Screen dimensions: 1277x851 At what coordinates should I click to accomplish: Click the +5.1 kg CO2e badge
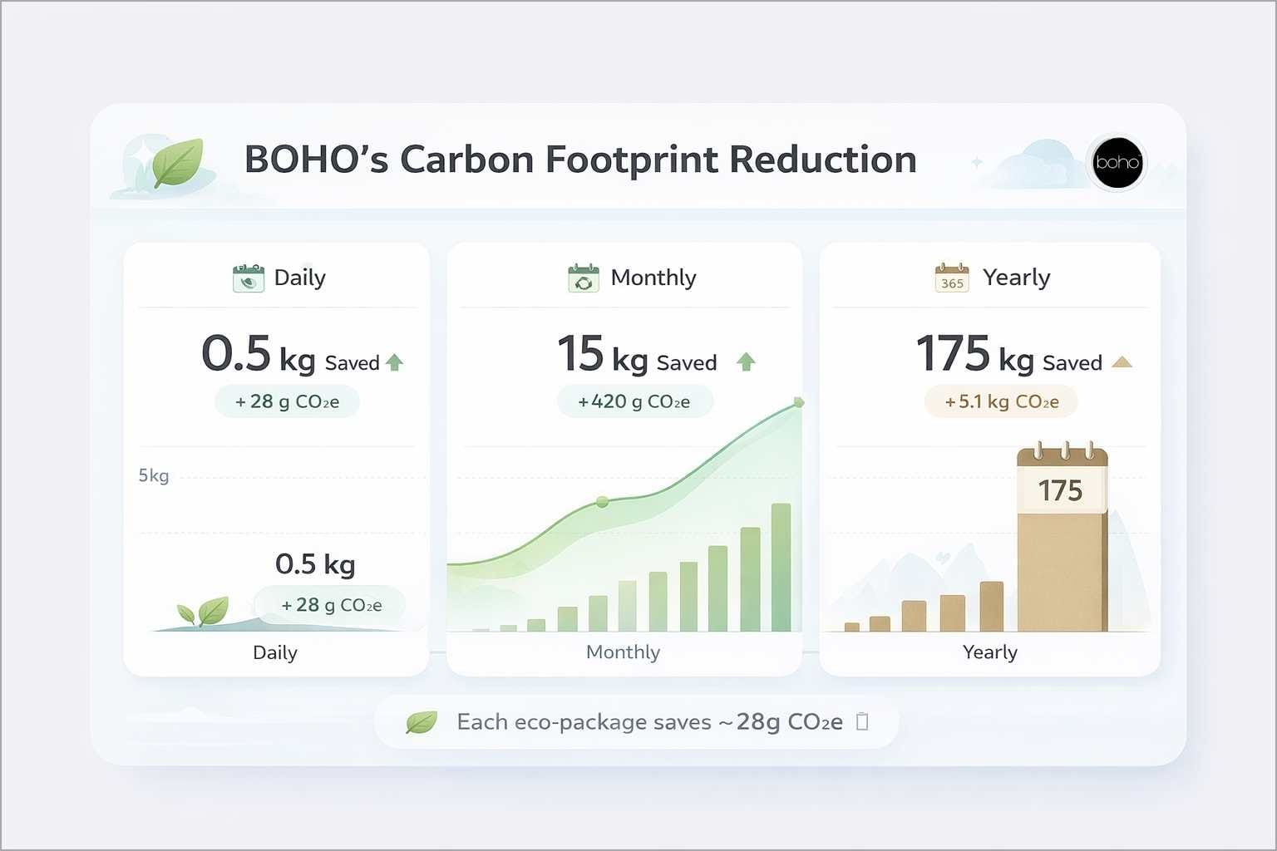(1001, 402)
